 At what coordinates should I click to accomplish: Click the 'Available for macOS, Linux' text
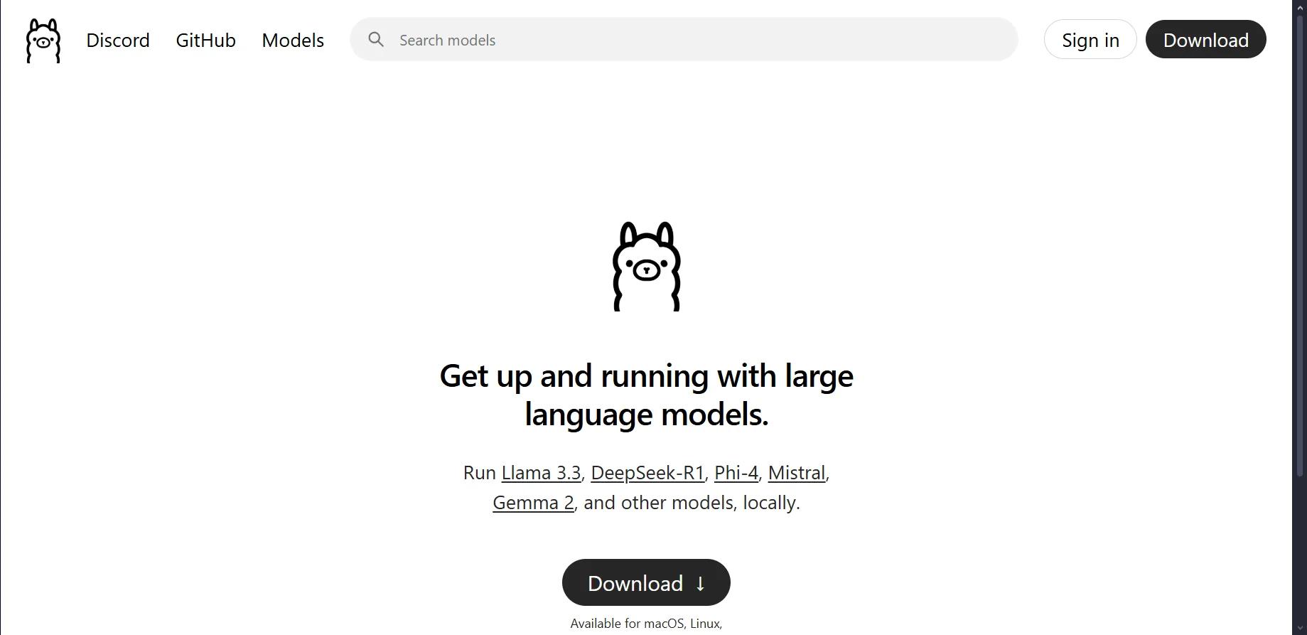point(646,624)
